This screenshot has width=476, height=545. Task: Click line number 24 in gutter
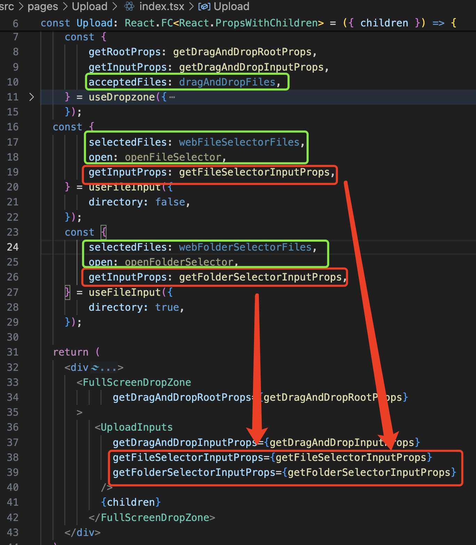point(13,247)
